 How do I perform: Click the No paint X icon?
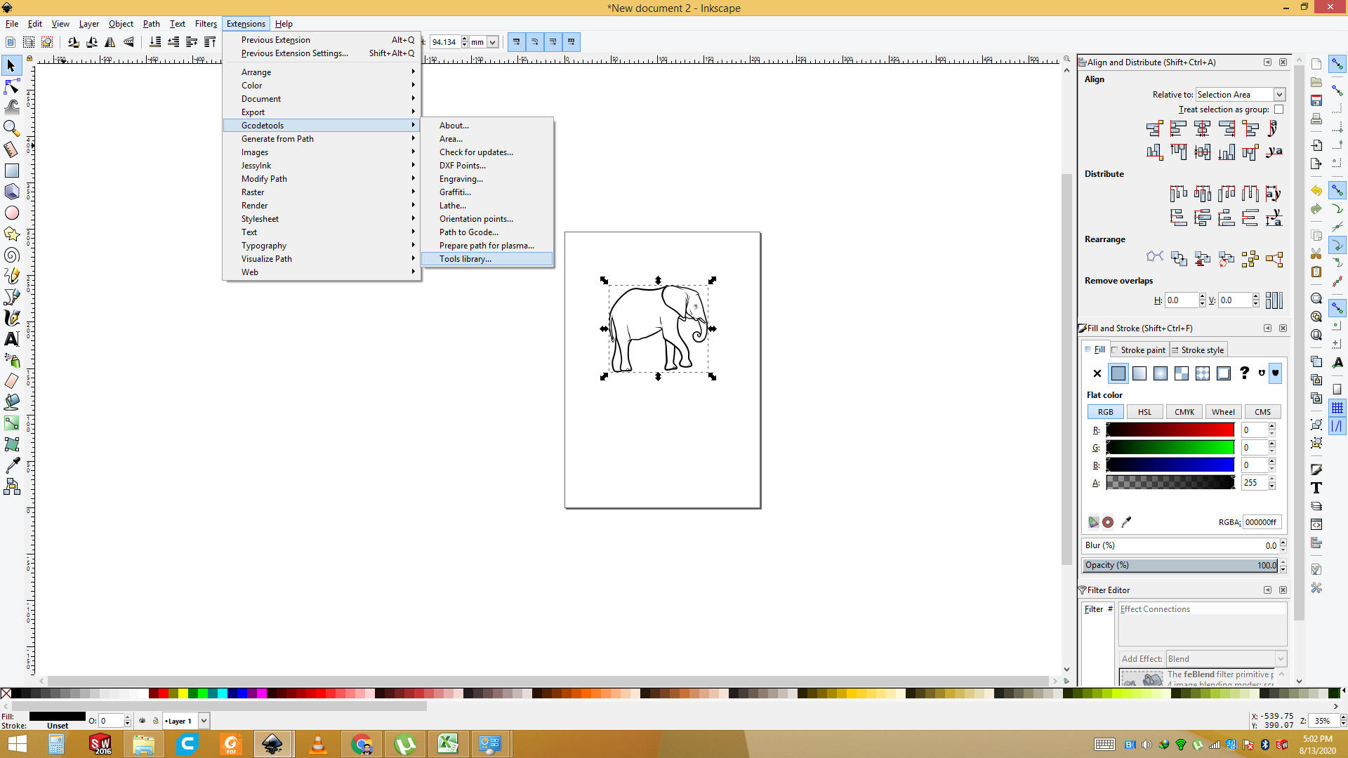(1097, 373)
